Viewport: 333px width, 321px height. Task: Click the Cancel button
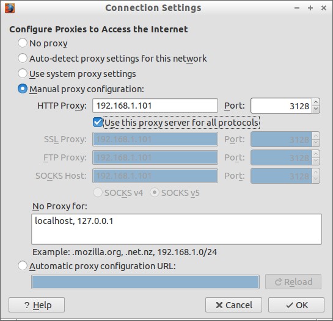click(233, 305)
